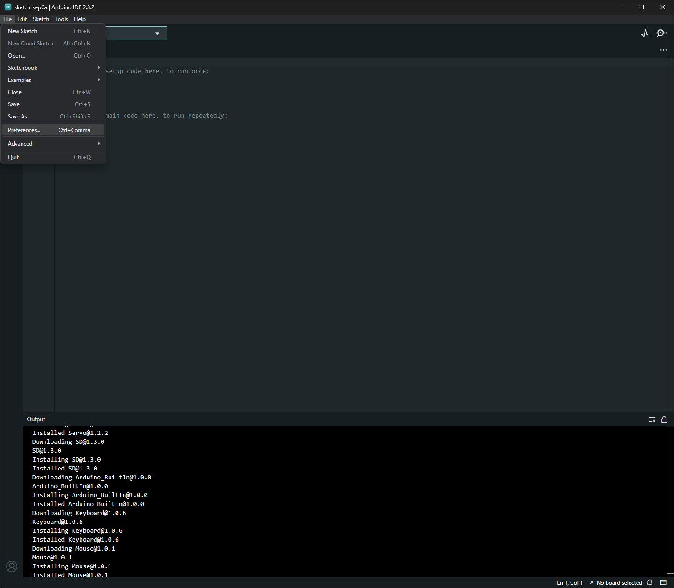674x588 pixels.
Task: Toggle the bottom panel icon in the status bar
Action: 663,582
